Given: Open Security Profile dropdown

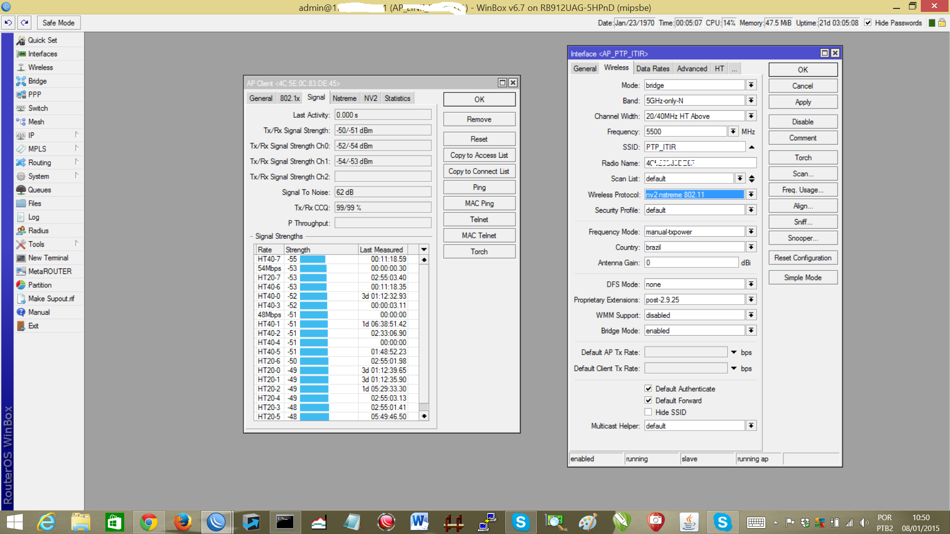Looking at the screenshot, I should point(751,210).
